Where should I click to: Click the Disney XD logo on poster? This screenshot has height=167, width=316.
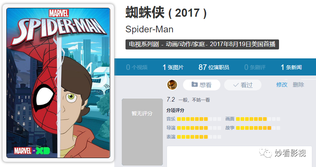[x=41, y=150]
